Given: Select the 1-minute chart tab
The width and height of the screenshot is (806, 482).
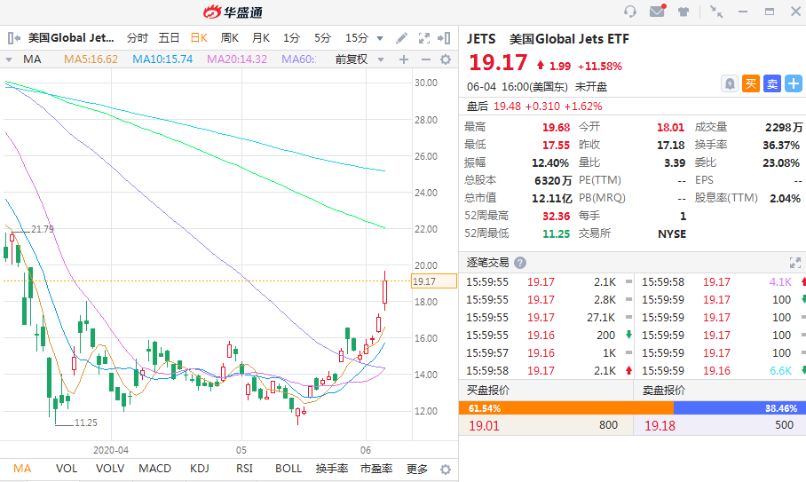Looking at the screenshot, I should pos(291,38).
